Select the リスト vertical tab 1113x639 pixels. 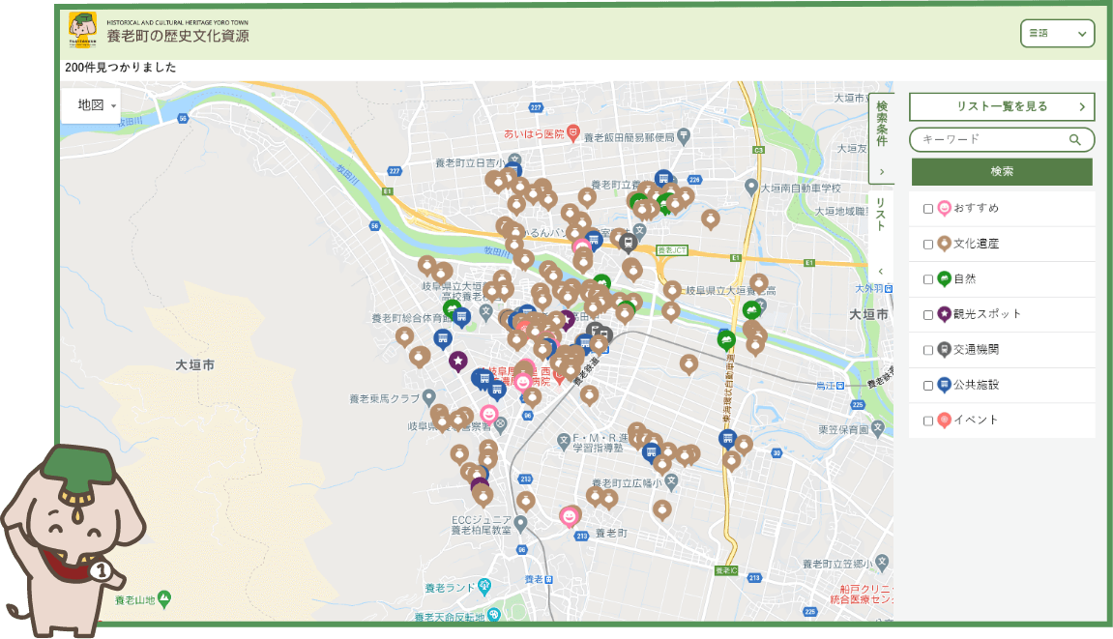point(881,215)
